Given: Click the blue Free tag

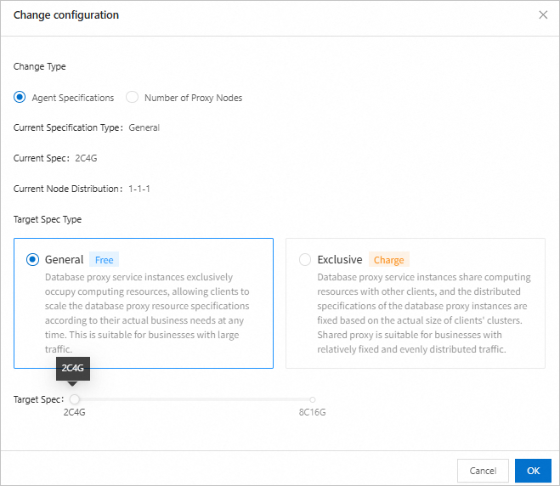Looking at the screenshot, I should [104, 260].
